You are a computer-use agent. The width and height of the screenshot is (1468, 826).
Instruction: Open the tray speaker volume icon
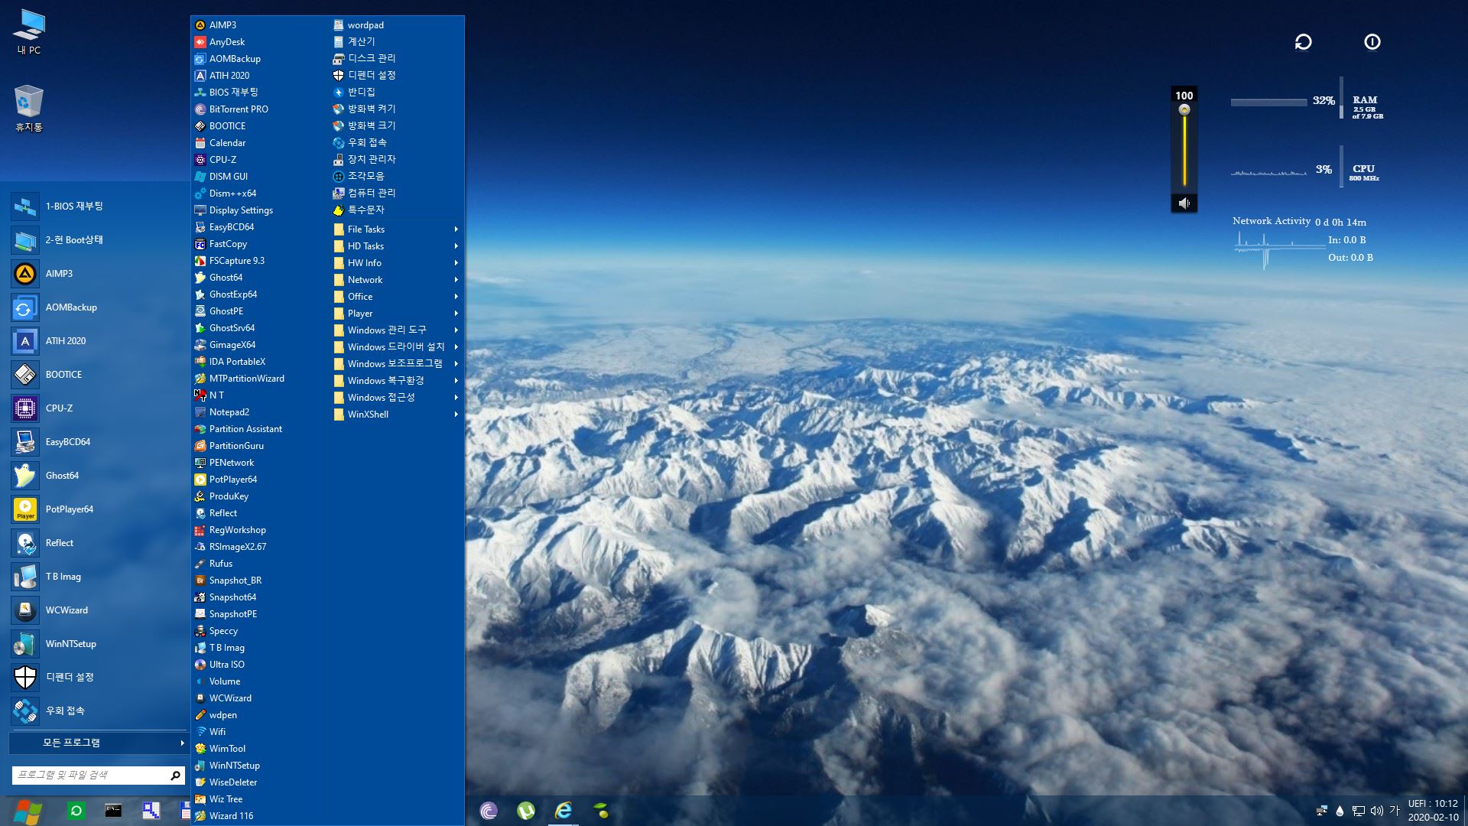coord(1376,811)
